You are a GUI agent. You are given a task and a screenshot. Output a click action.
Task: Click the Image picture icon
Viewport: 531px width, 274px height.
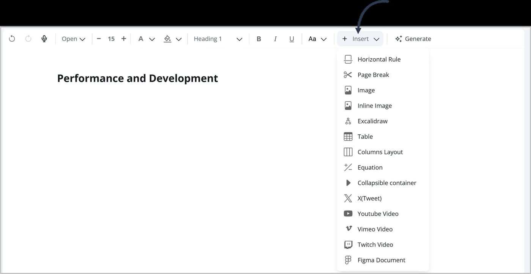(348, 90)
